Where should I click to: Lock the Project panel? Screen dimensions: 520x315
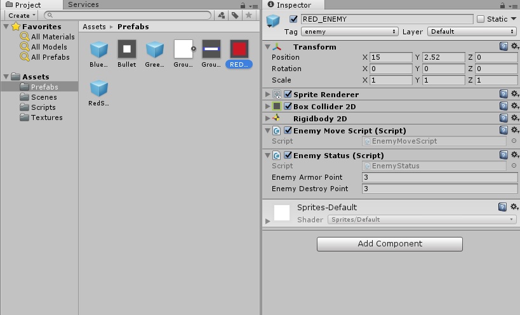243,6
